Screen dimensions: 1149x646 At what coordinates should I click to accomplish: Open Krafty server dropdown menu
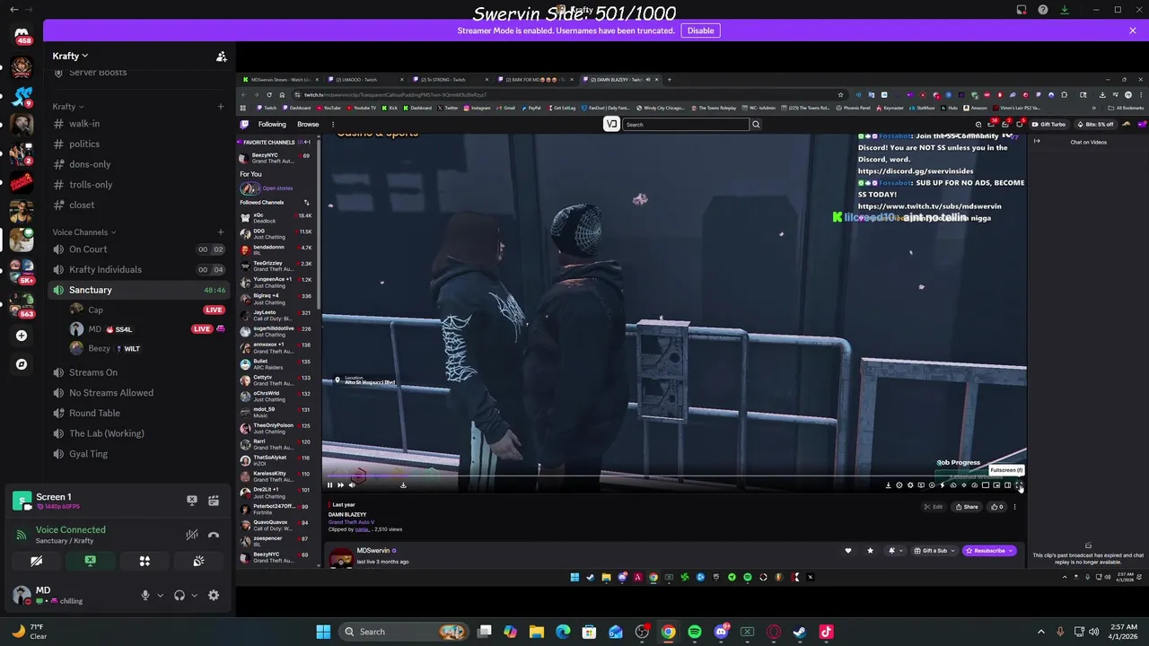[70, 56]
